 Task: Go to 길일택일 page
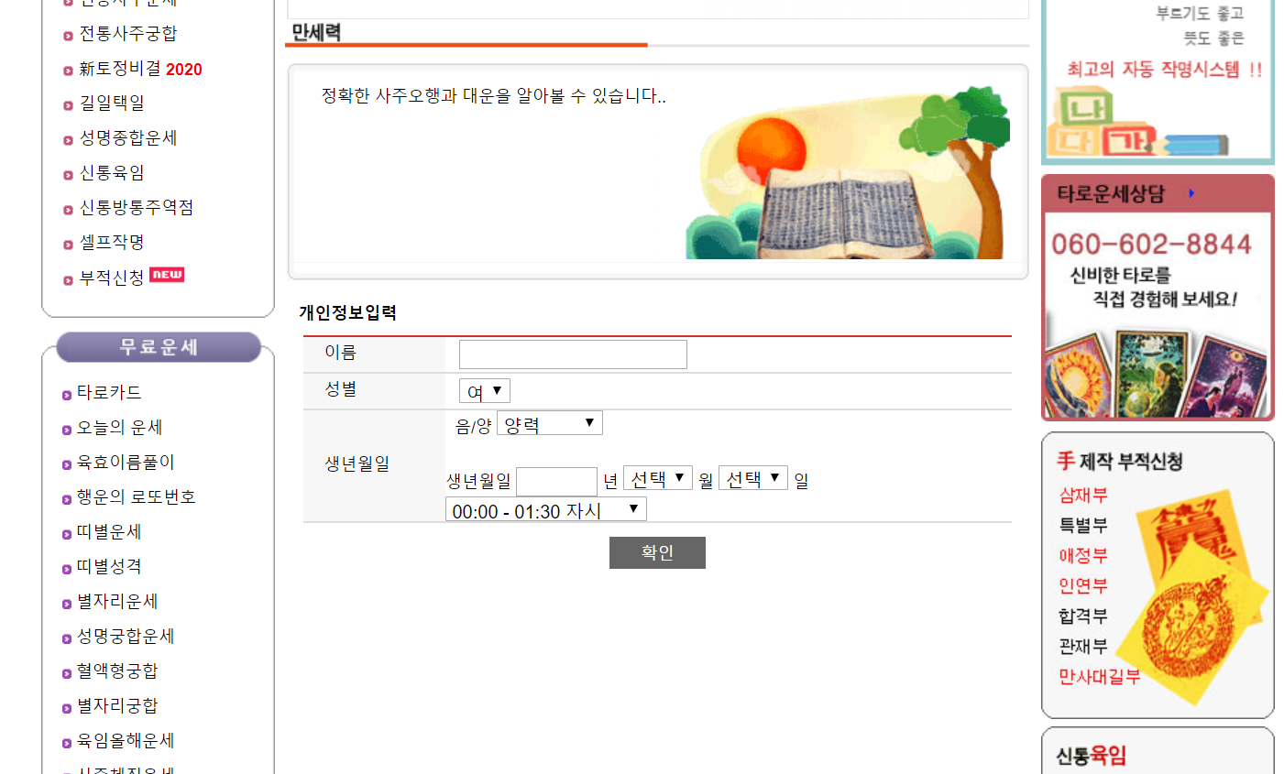(x=112, y=104)
